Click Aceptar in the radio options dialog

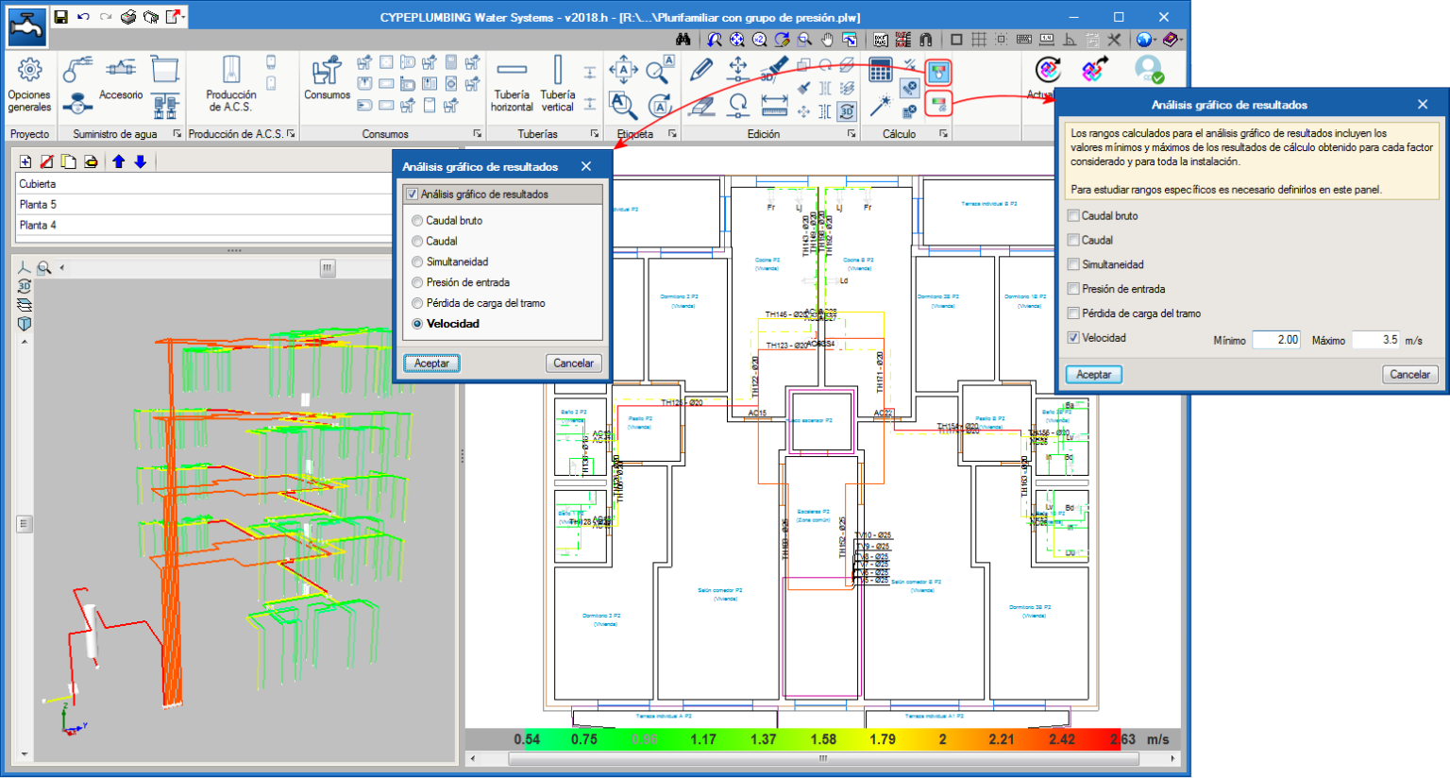[x=431, y=364]
